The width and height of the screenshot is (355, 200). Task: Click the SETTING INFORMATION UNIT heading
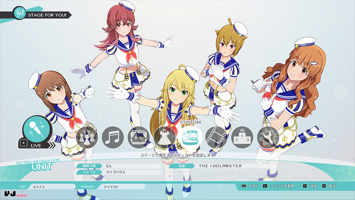(x=38, y=164)
